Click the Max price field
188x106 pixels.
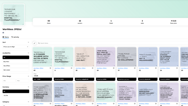[x=23, y=81]
